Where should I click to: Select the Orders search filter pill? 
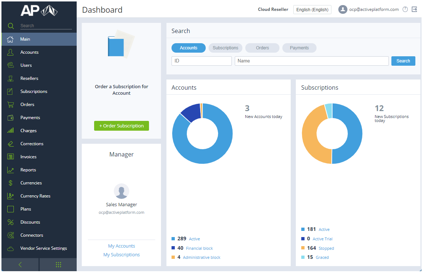pos(262,48)
